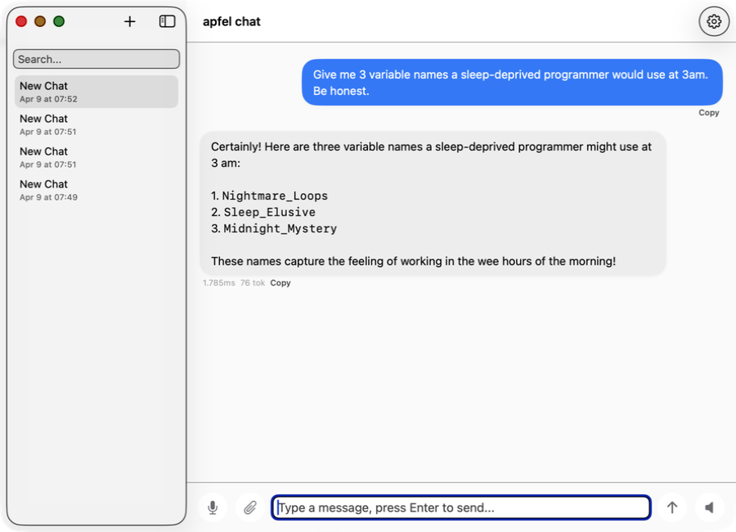736x532 pixels.
Task: Open the New Chat dated Apr 9 at 07:49
Action: point(96,190)
